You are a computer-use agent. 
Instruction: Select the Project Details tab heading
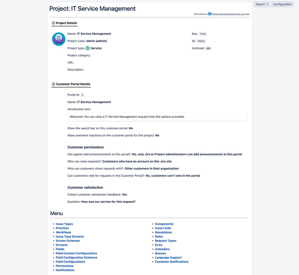[64, 23]
